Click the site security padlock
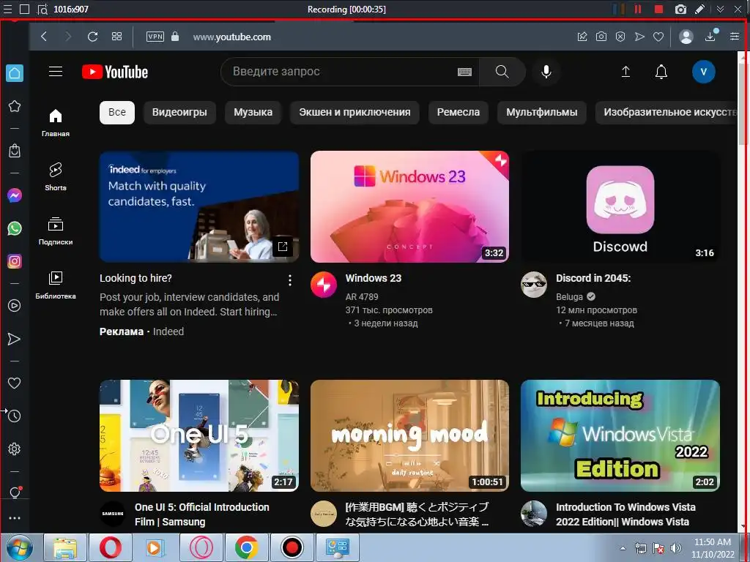Image resolution: width=750 pixels, height=562 pixels. point(175,37)
